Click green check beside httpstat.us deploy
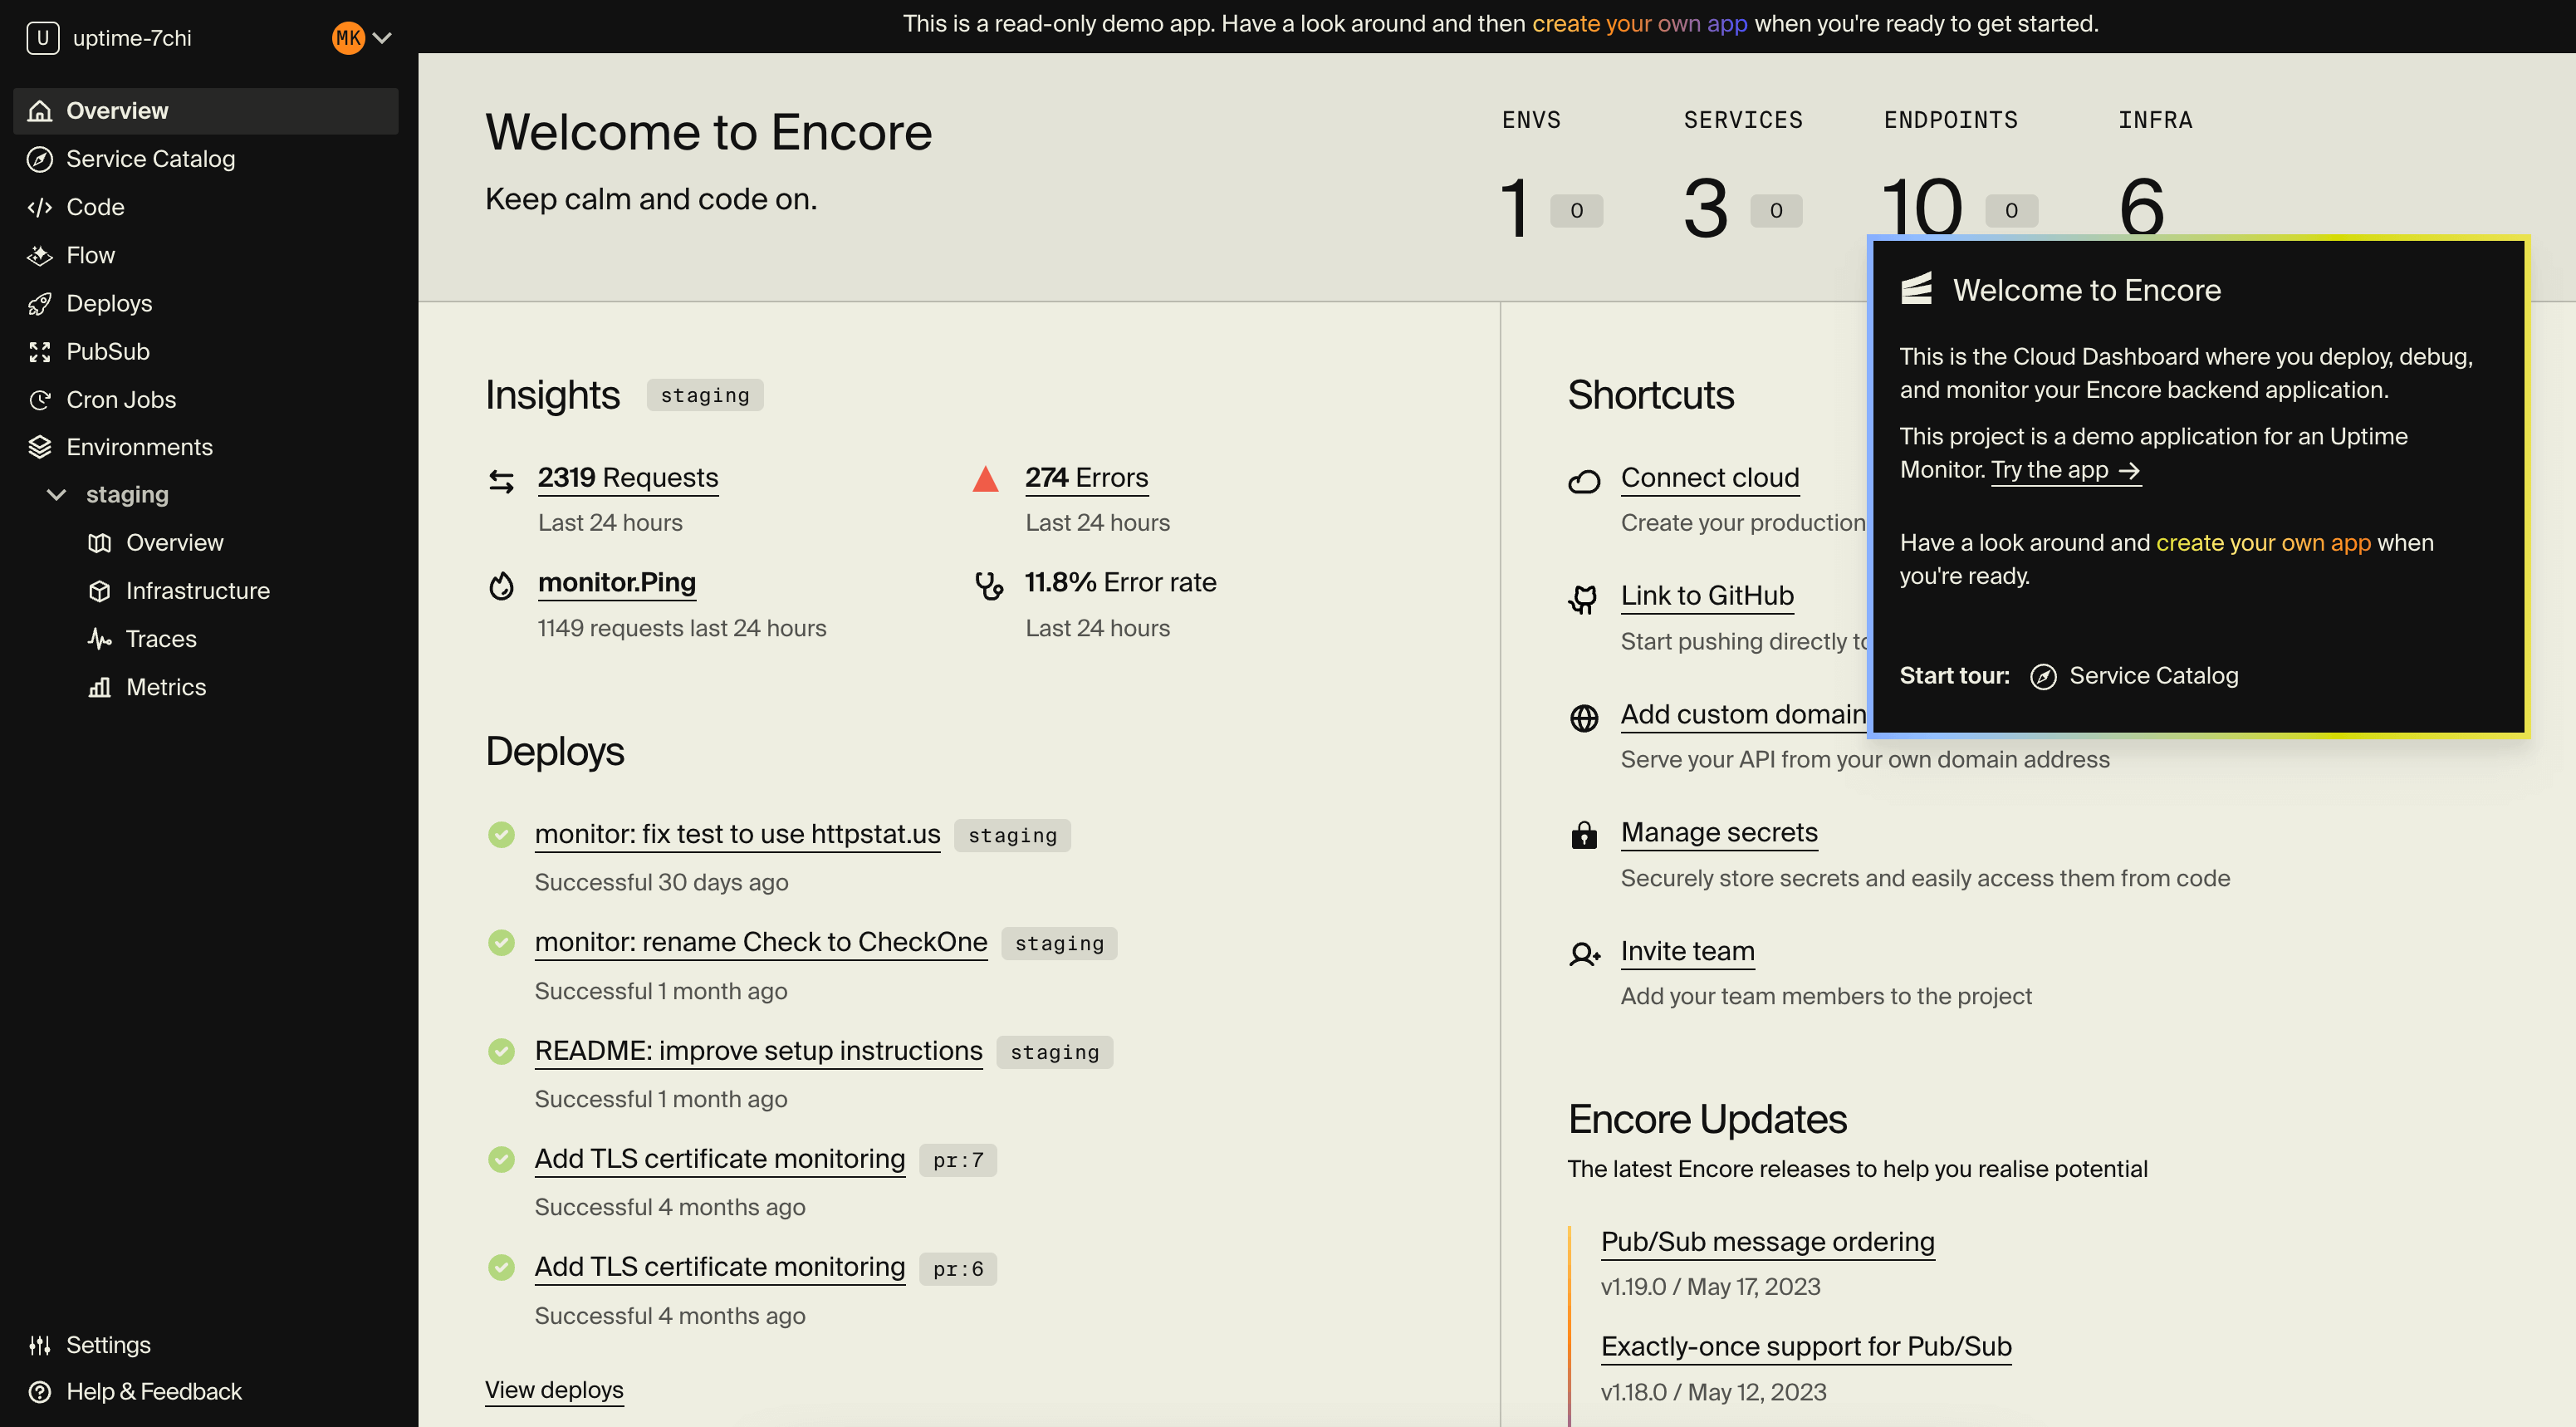 click(501, 834)
